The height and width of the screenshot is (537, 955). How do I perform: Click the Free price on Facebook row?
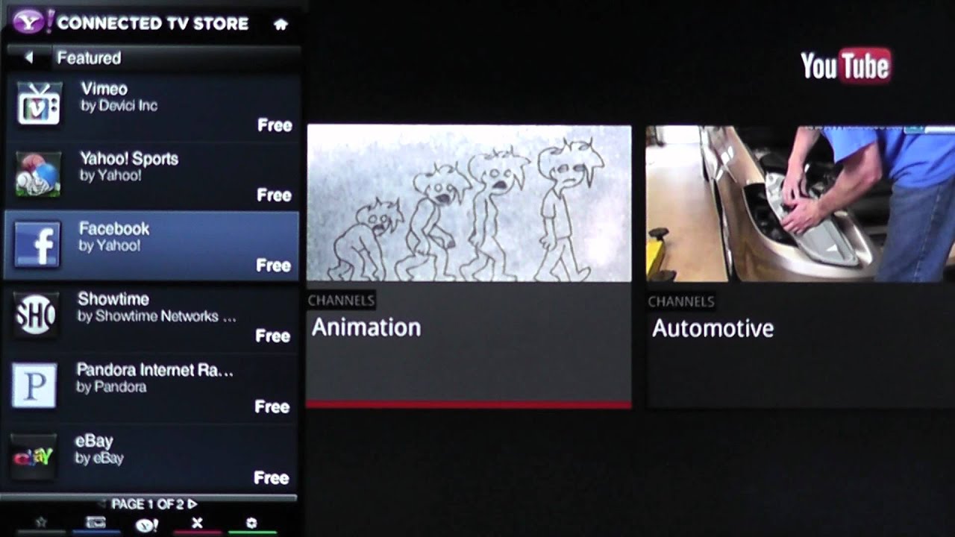273,266
